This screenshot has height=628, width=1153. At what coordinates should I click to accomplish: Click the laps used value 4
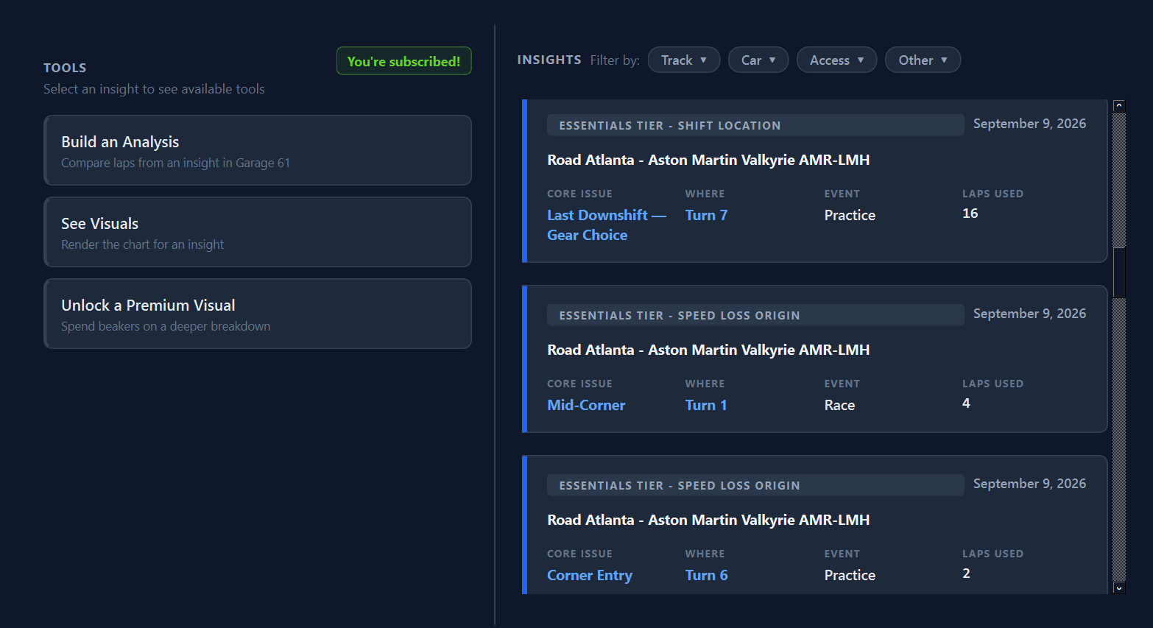(x=966, y=403)
